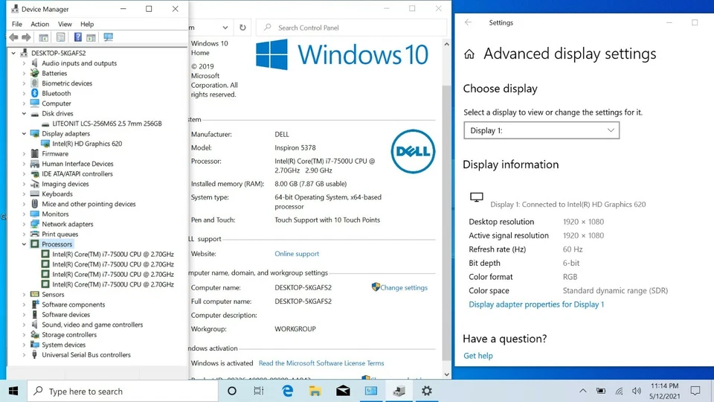Select the Firmware category icon
This screenshot has height=402, width=714.
tap(35, 153)
